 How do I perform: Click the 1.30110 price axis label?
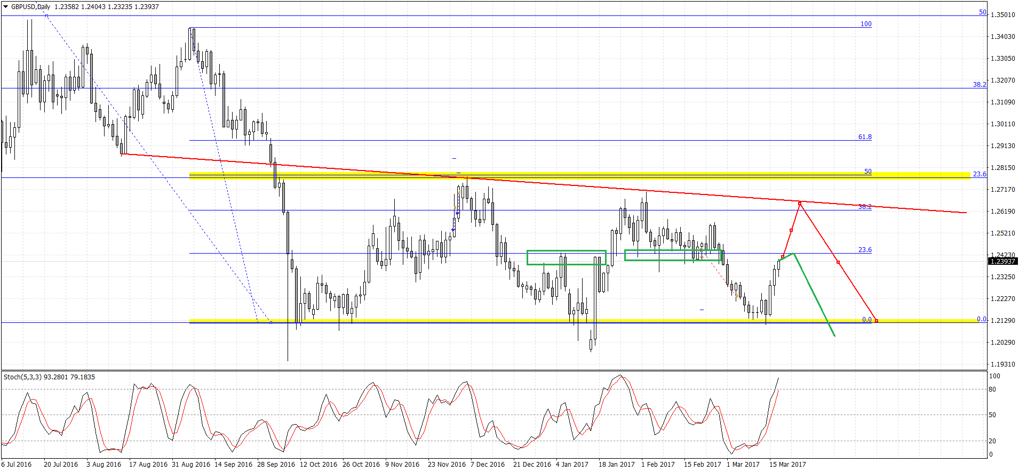coord(1003,124)
